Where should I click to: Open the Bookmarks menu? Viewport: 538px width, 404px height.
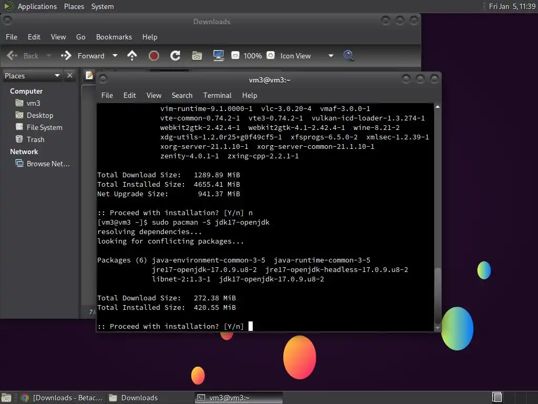click(x=114, y=37)
